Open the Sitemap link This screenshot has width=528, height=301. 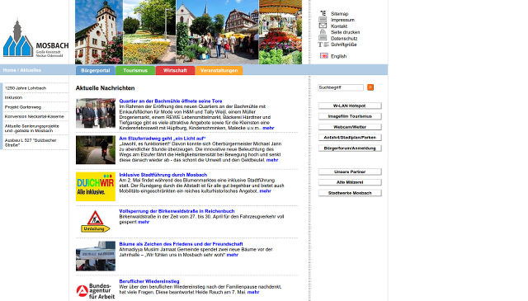click(339, 14)
